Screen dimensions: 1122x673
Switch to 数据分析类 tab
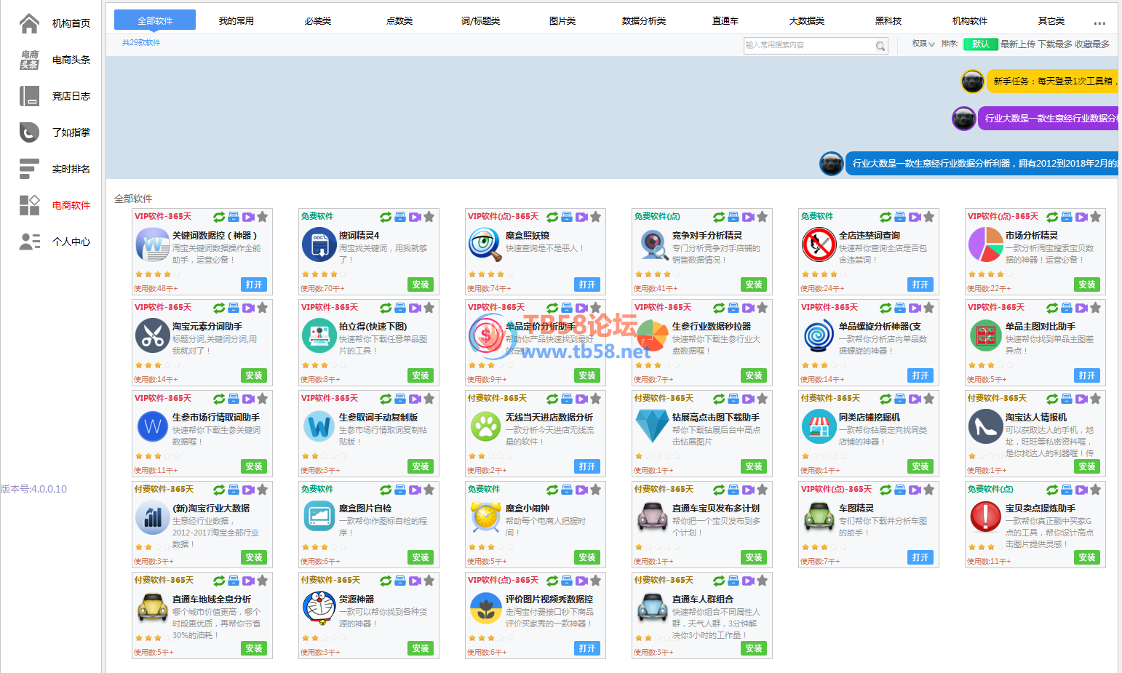[644, 21]
